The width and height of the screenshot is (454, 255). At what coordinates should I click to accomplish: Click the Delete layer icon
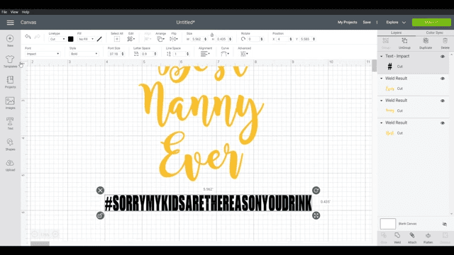(445, 41)
